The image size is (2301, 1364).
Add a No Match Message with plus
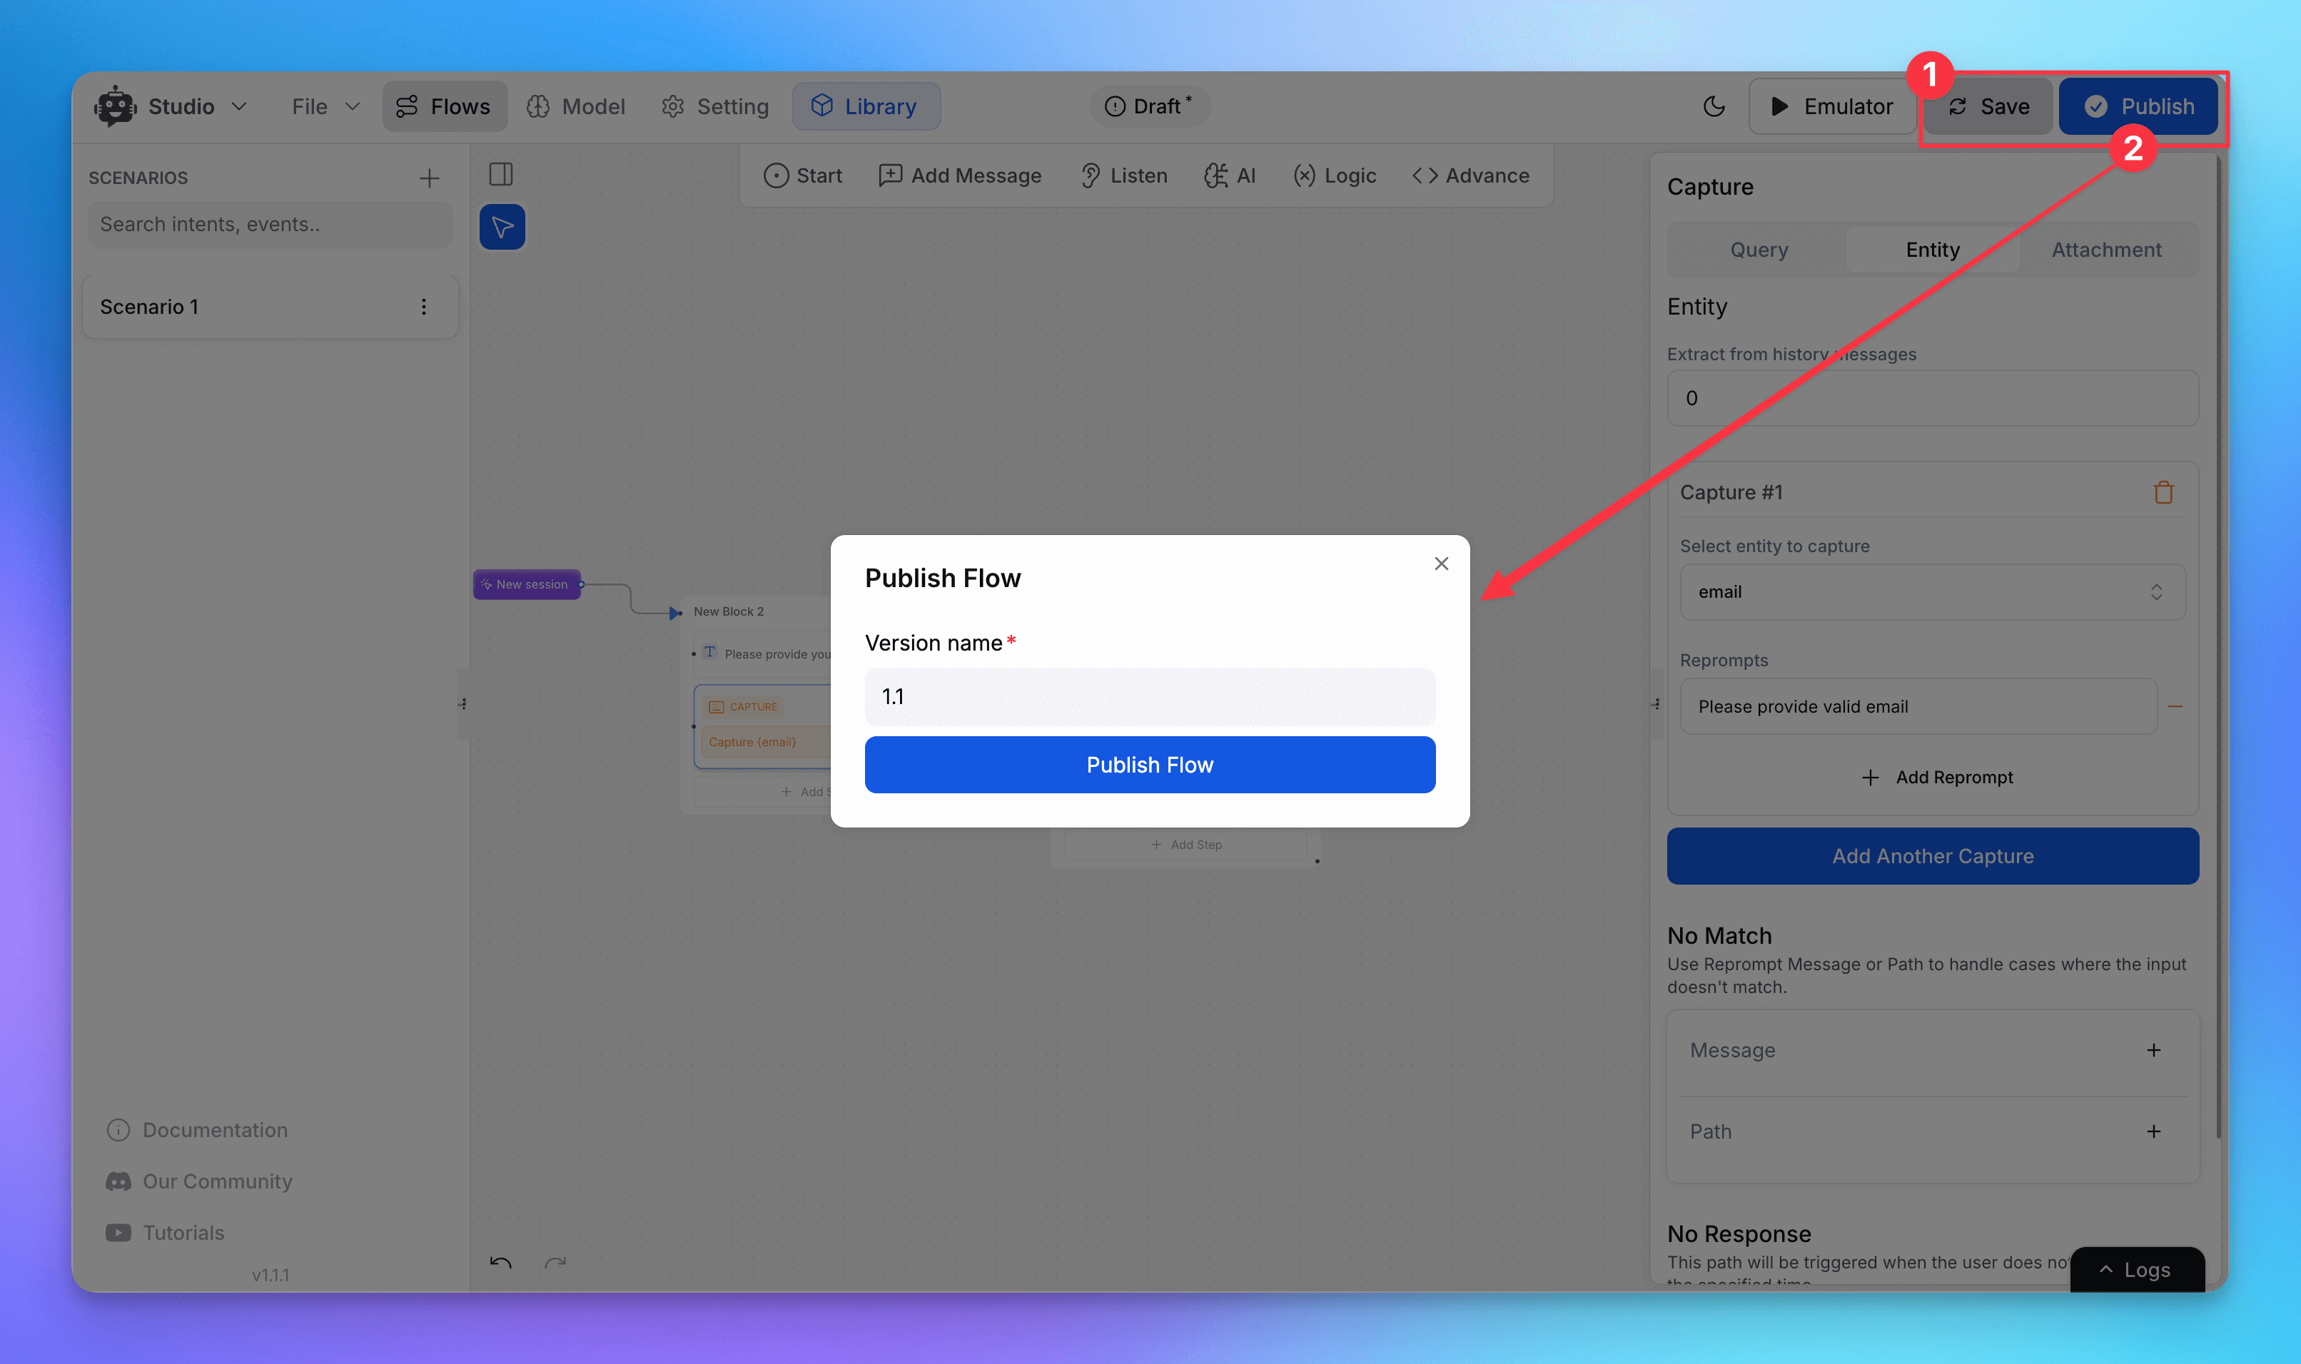[x=2153, y=1051]
